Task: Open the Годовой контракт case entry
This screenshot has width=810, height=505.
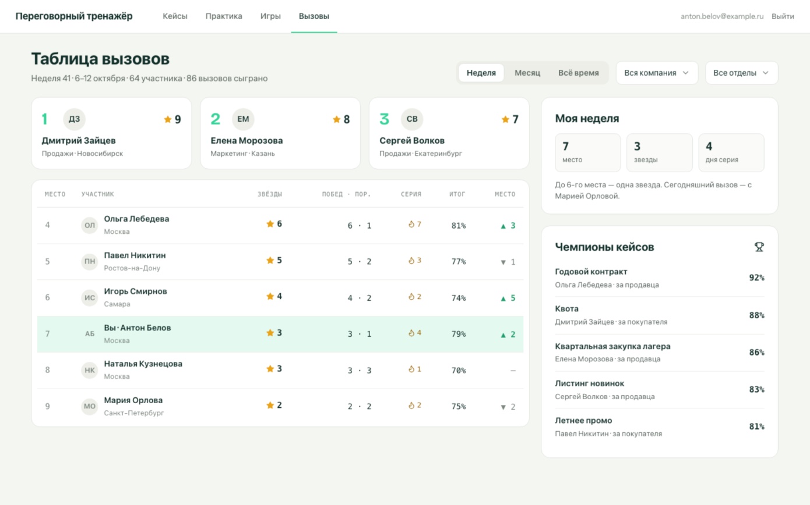Action: coord(660,278)
